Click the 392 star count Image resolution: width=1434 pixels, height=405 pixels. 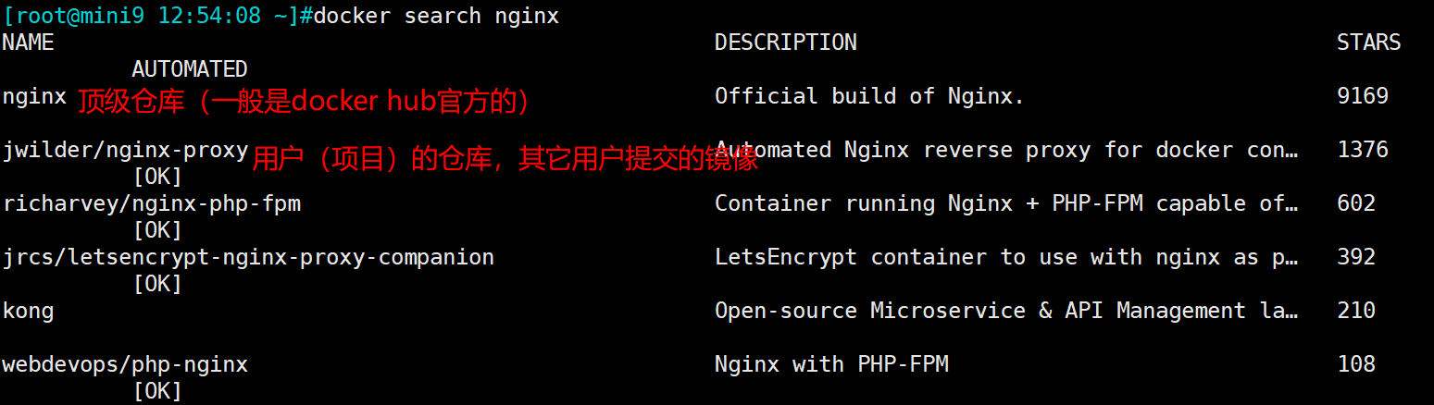click(1356, 257)
